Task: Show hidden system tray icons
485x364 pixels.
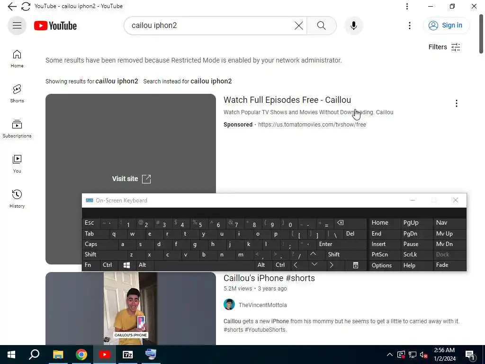Action: tap(390, 355)
